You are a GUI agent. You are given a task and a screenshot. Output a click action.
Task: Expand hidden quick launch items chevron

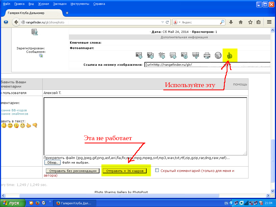[50, 202]
